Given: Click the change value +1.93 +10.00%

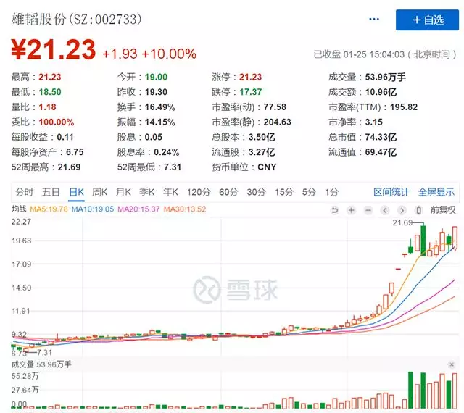Looking at the screenshot, I should pos(149,54).
